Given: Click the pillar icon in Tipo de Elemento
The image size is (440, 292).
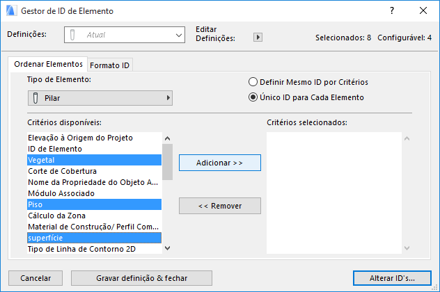Looking at the screenshot, I should point(35,98).
